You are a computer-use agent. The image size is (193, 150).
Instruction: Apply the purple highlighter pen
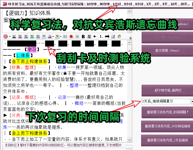coord(26,36)
